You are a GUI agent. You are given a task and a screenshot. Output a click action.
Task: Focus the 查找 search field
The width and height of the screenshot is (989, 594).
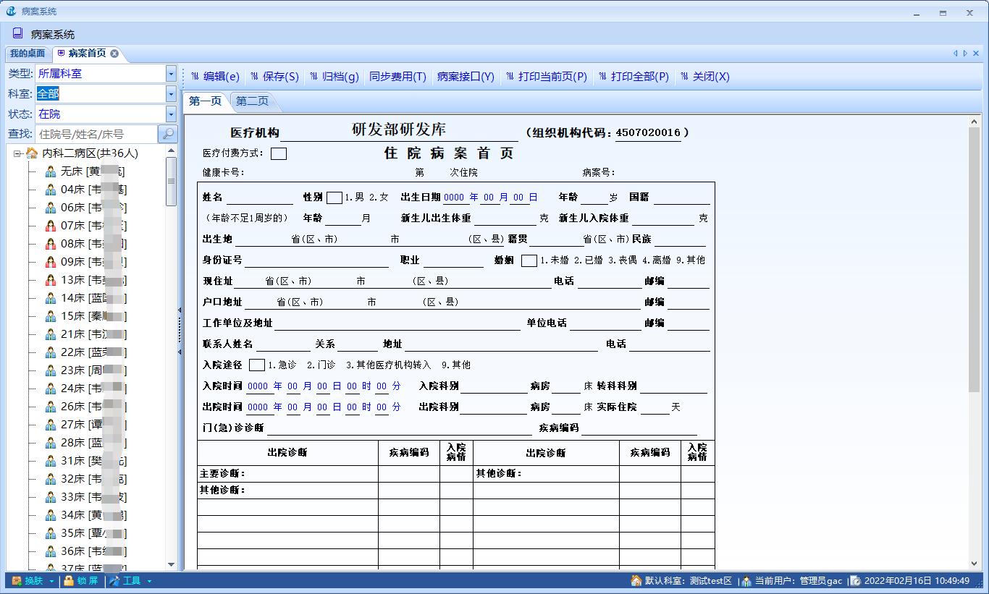[96, 134]
